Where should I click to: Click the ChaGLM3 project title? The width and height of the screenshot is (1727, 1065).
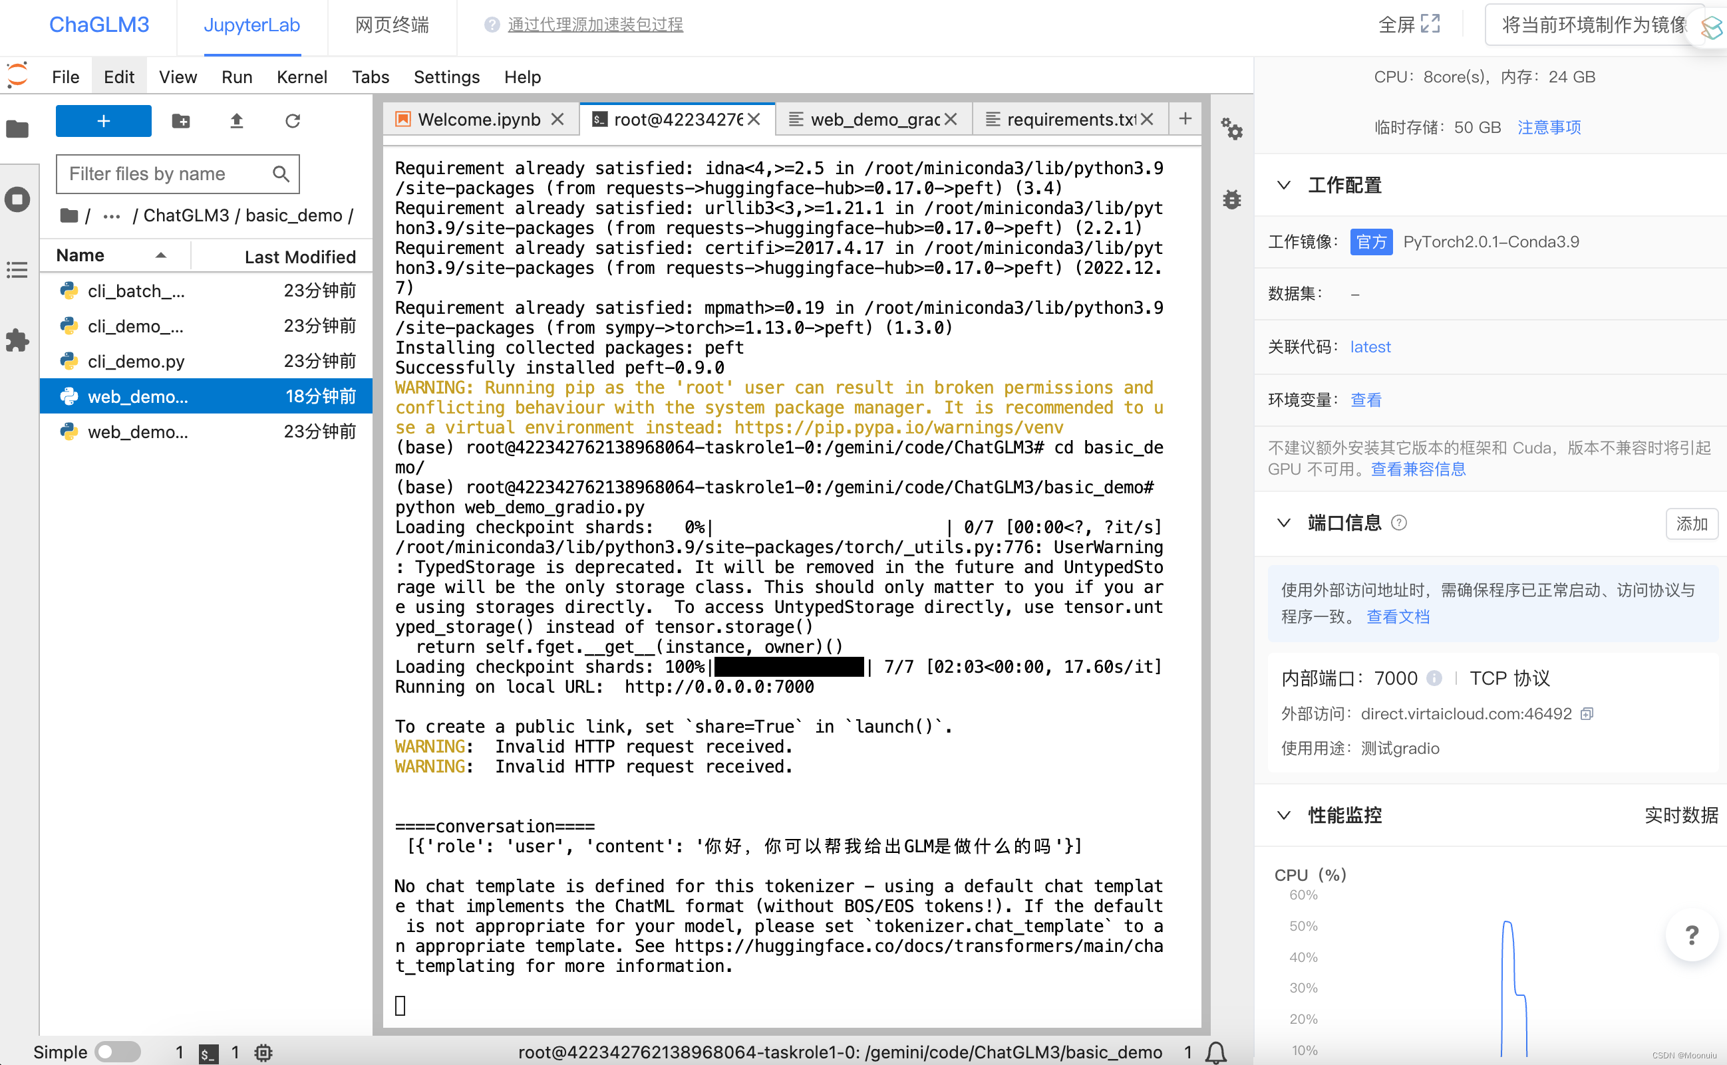99,25
